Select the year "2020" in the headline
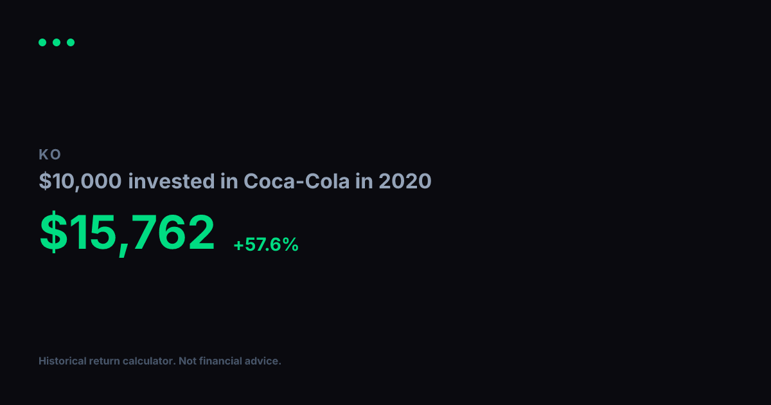 point(405,182)
